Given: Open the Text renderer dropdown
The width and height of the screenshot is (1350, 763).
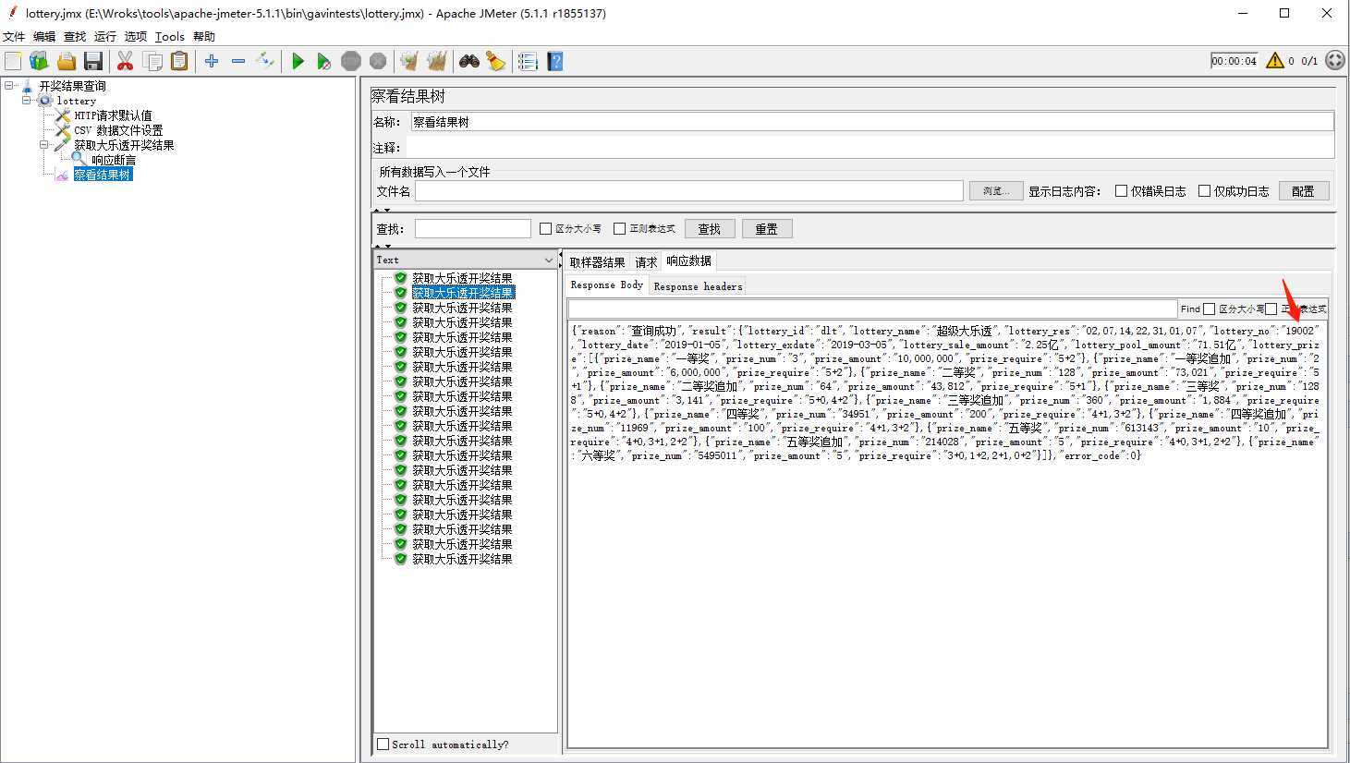Looking at the screenshot, I should tap(465, 260).
